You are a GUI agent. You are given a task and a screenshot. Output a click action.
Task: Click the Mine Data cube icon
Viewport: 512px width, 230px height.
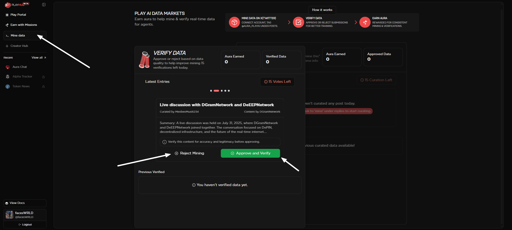(234, 22)
